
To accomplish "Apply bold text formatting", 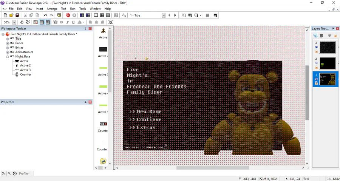I will point(61,22).
